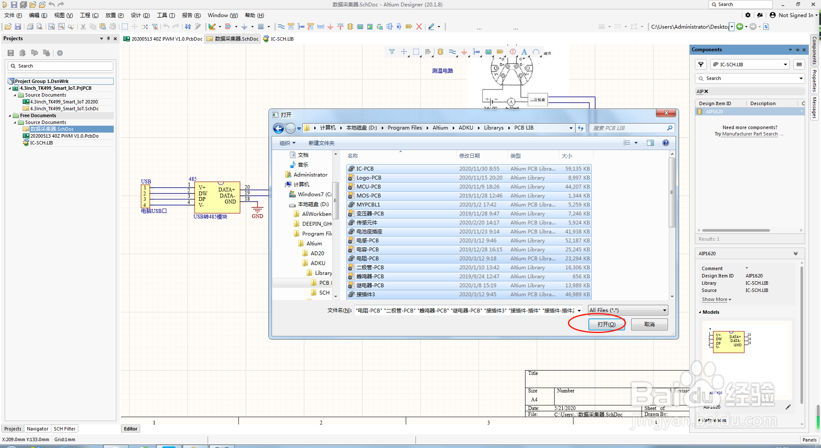Viewport: 821px width, 448px height.
Task: Click the text string 'A' tool in the active bar
Action: click(524, 52)
